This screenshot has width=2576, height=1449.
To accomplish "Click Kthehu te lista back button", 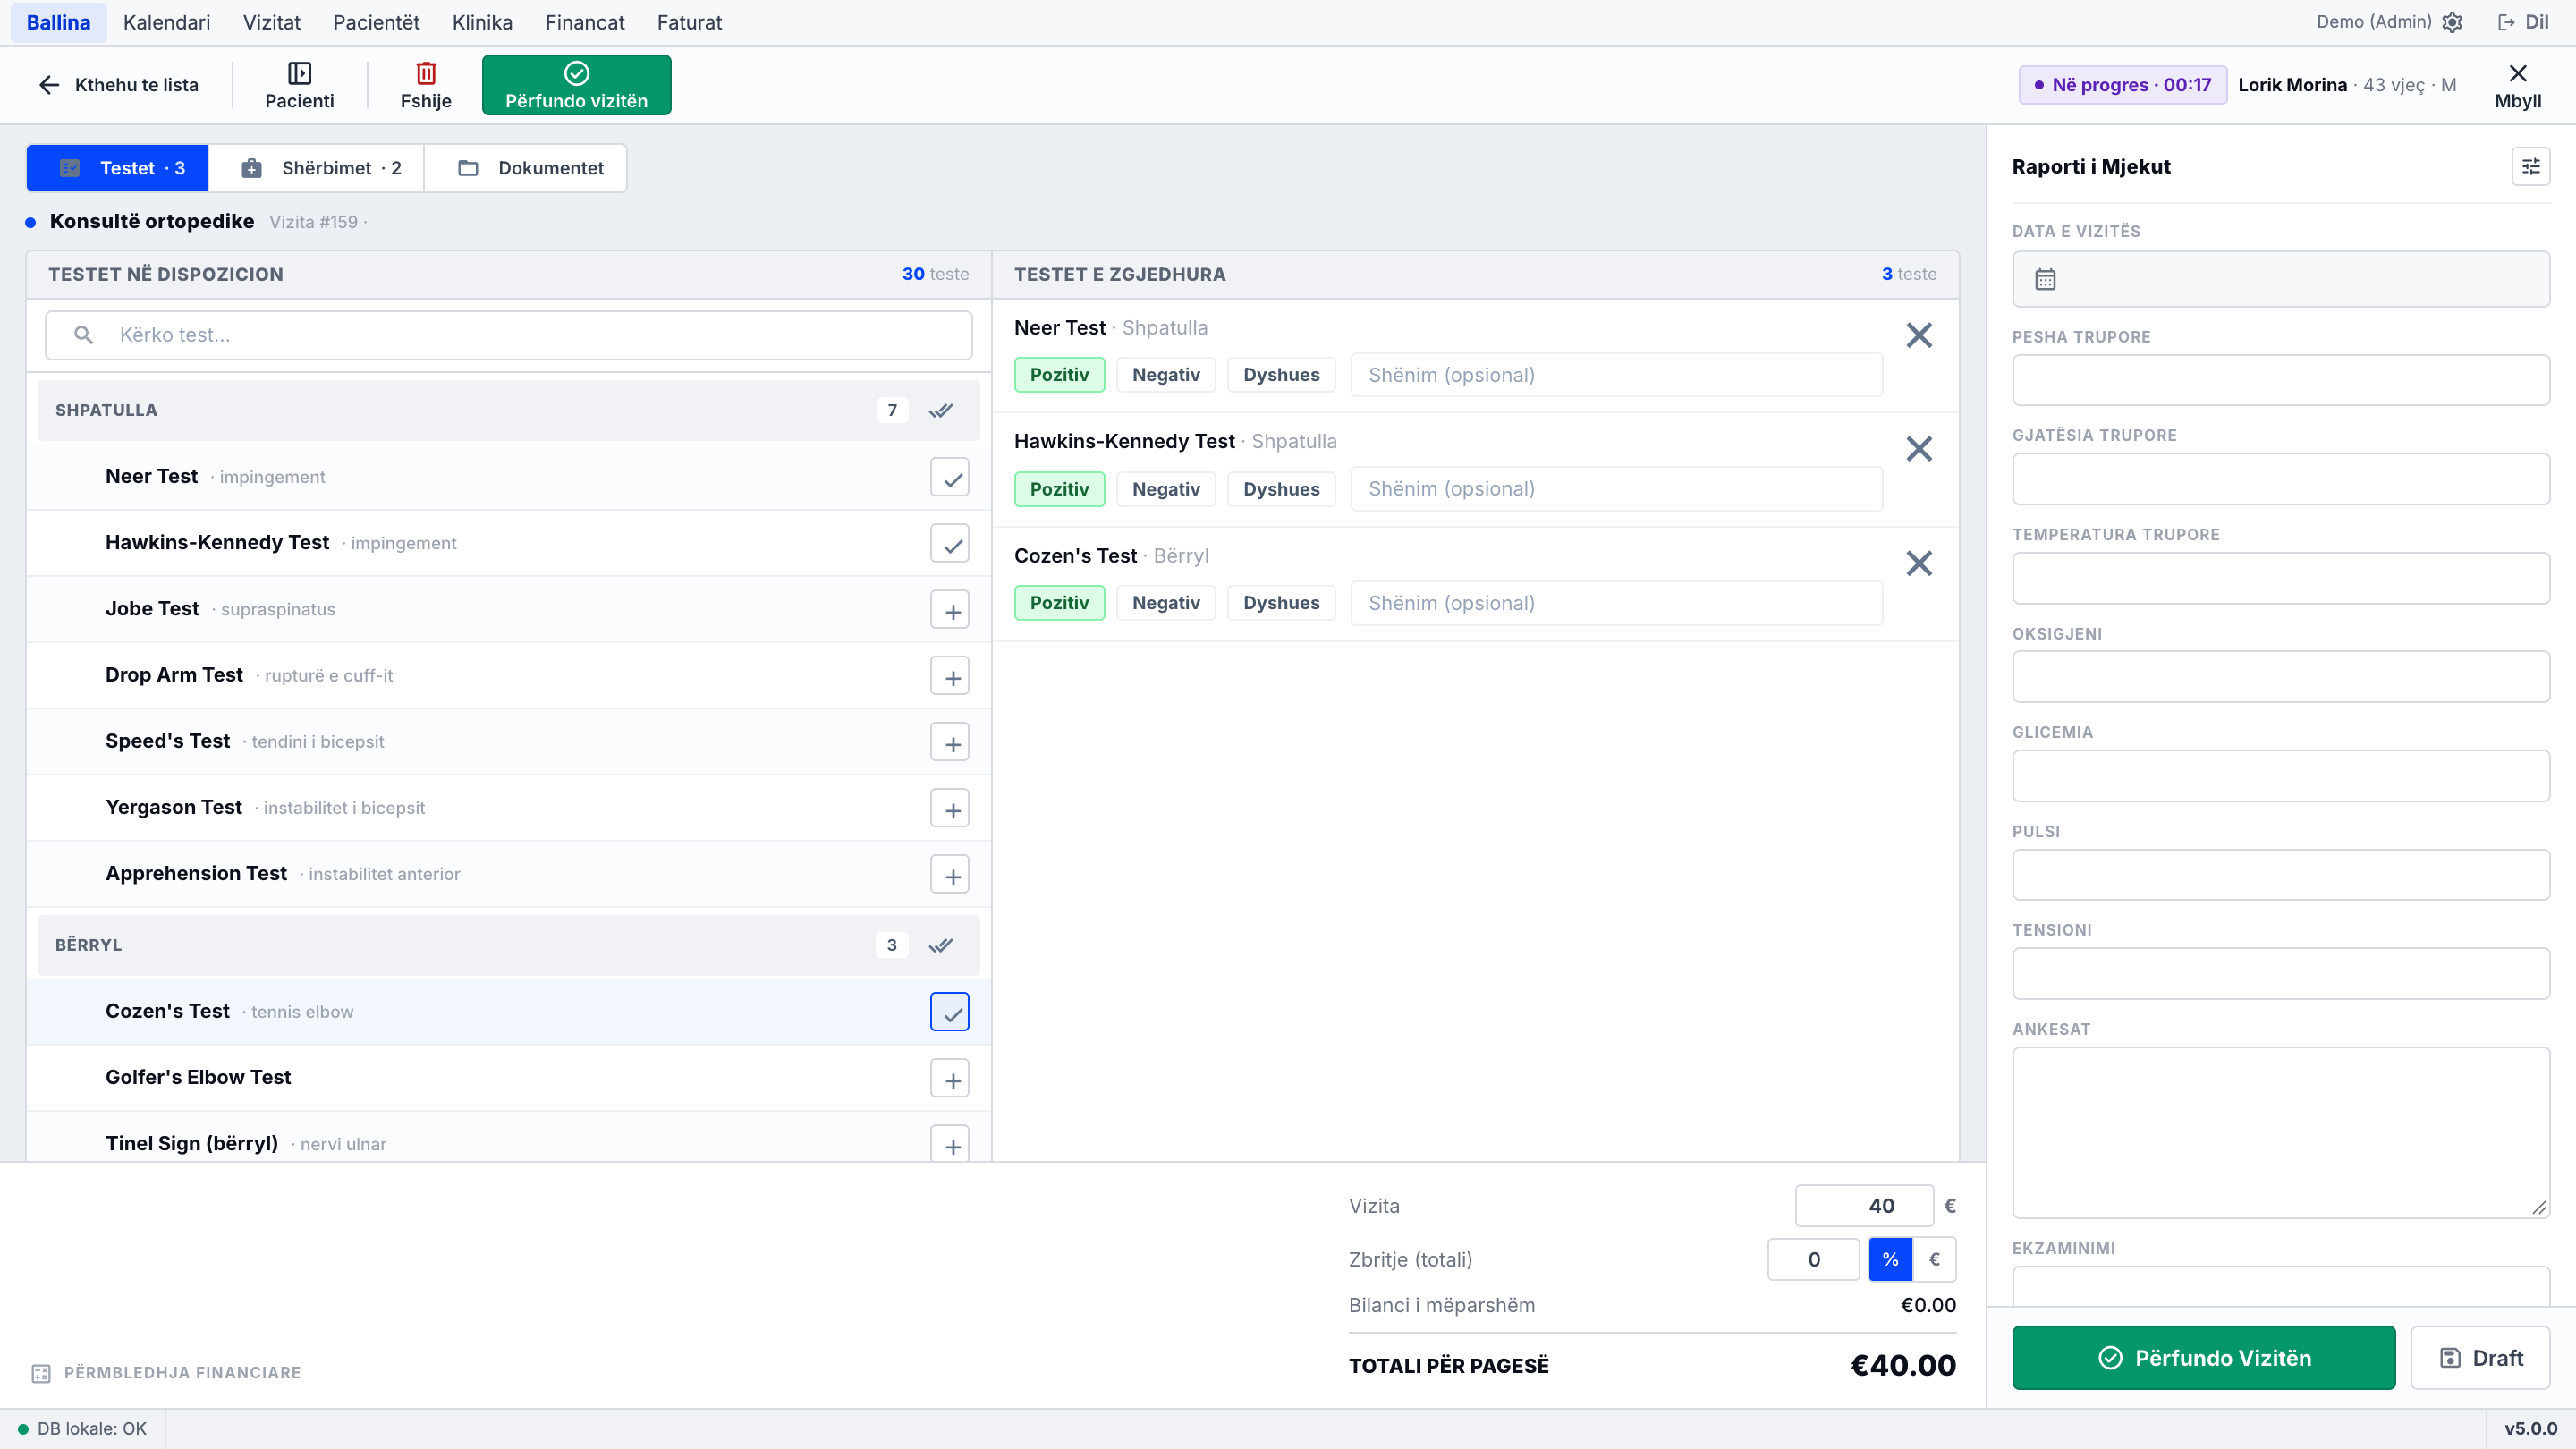I will pyautogui.click(x=118, y=85).
